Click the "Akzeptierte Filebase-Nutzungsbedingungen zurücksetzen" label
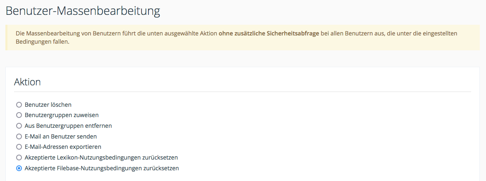The width and height of the screenshot is (486, 181). pyautogui.click(x=102, y=168)
